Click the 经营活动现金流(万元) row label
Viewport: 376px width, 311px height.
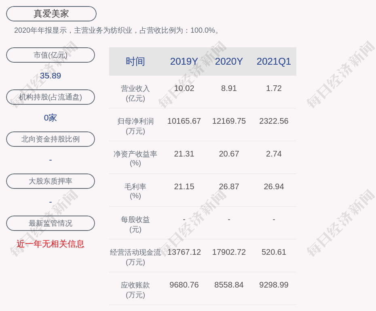pos(135,257)
